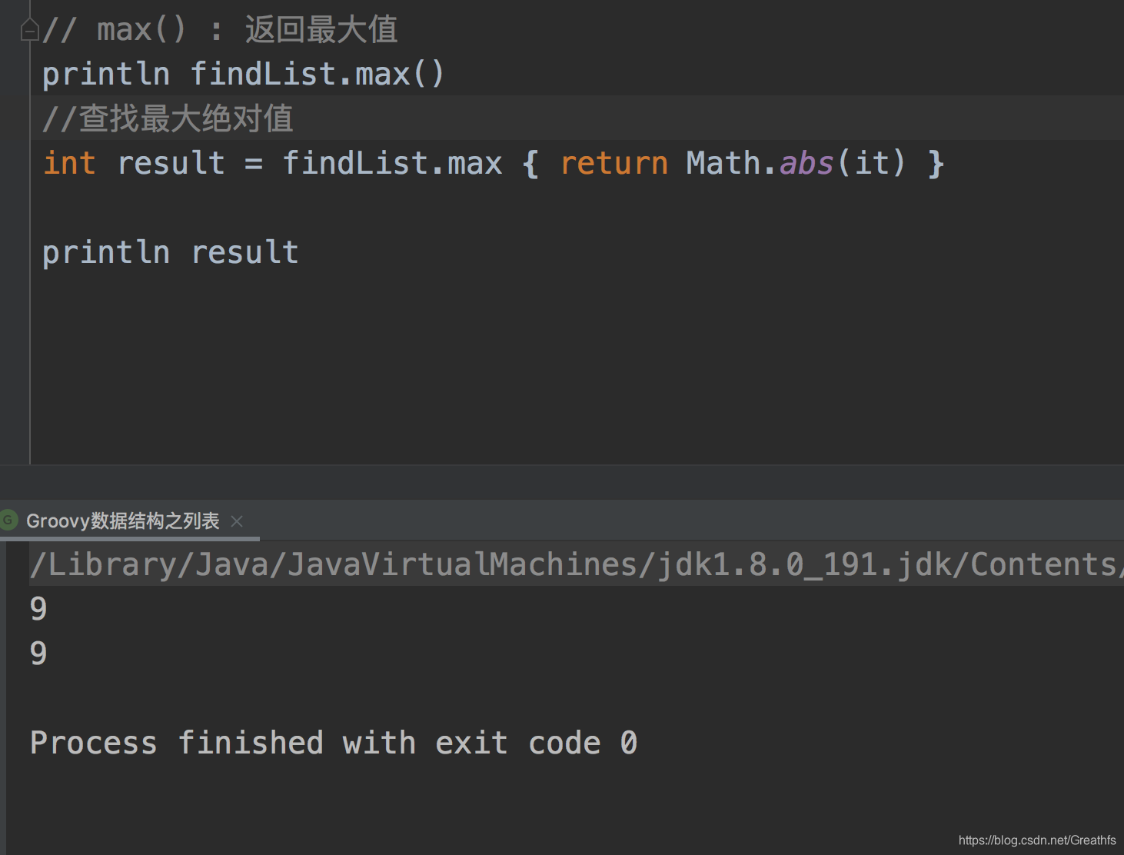The width and height of the screenshot is (1124, 855).
Task: Click the 'abs' method call
Action: 806,163
